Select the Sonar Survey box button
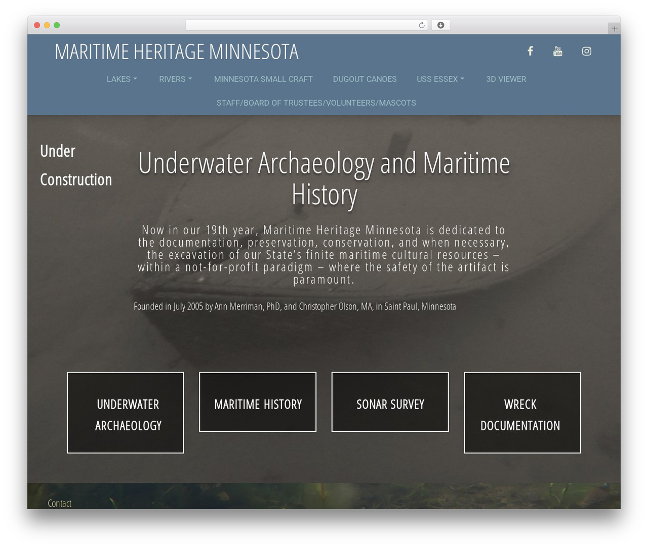Viewport: 648px width, 548px height. pos(390,402)
